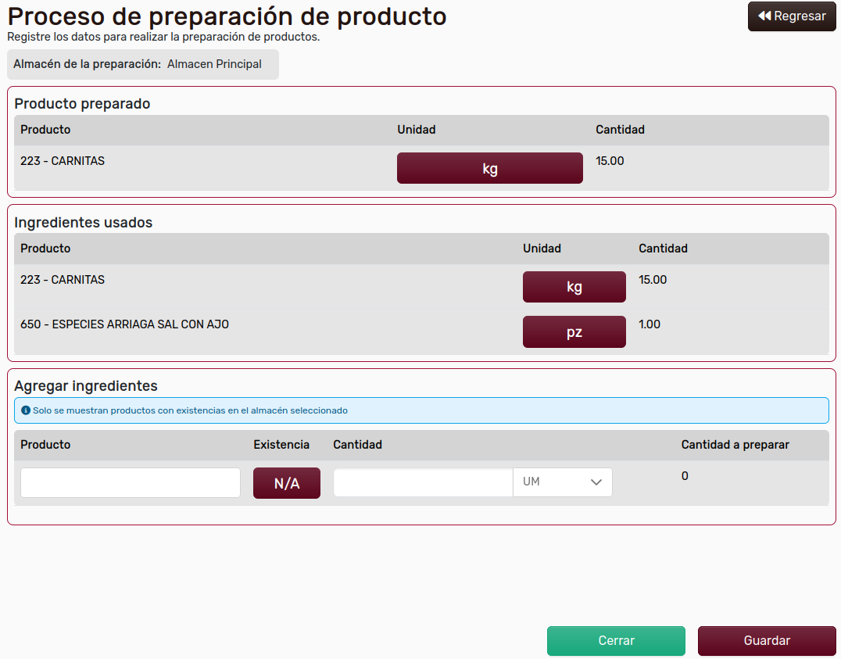Image resolution: width=841 pixels, height=659 pixels.
Task: Expand the UM unit dropdown
Action: point(563,482)
